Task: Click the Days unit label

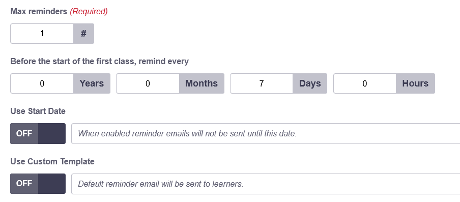Action: tap(310, 83)
